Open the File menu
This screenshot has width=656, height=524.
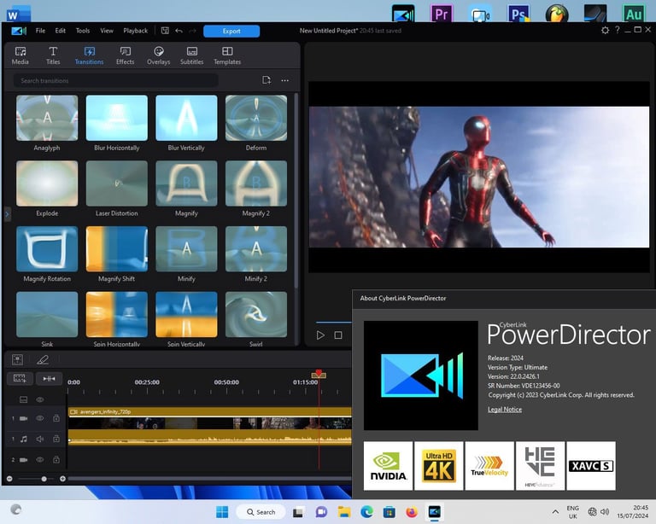point(41,31)
